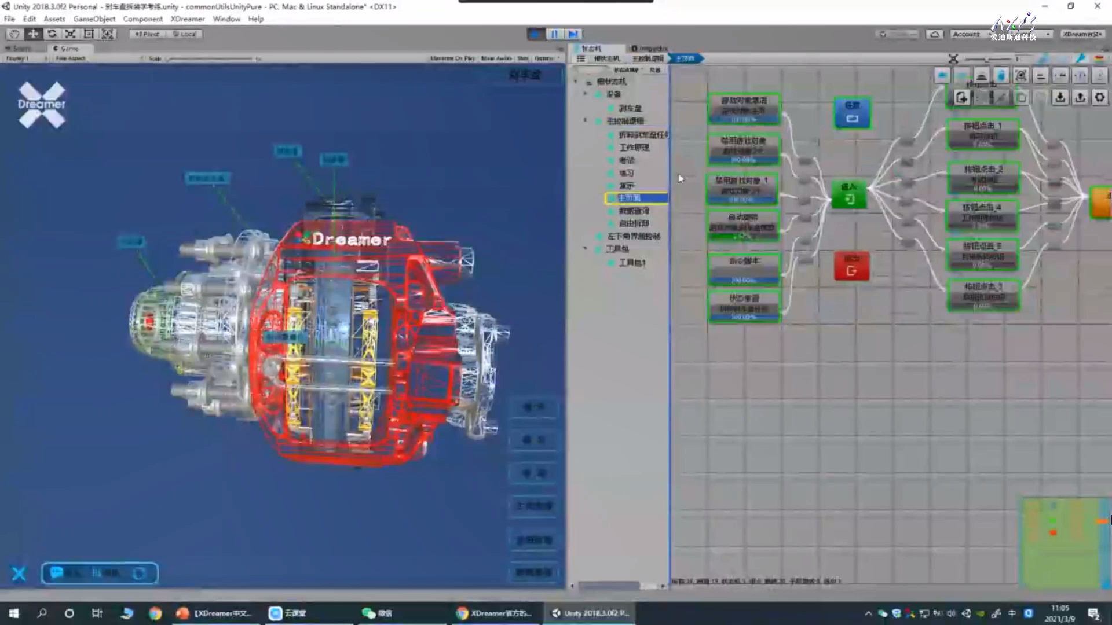Click the minimap thumbnail of the canvas
Screen dimensions: 1112x625
click(x=1065, y=542)
